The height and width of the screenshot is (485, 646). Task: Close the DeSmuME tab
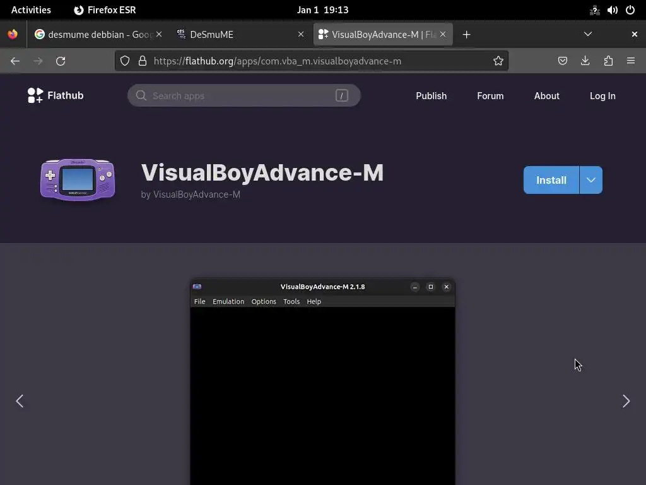tap(301, 34)
